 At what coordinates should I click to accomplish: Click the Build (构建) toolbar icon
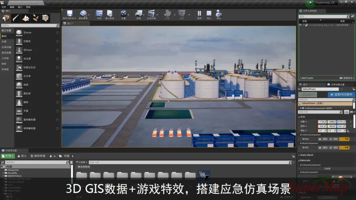coord(167,13)
